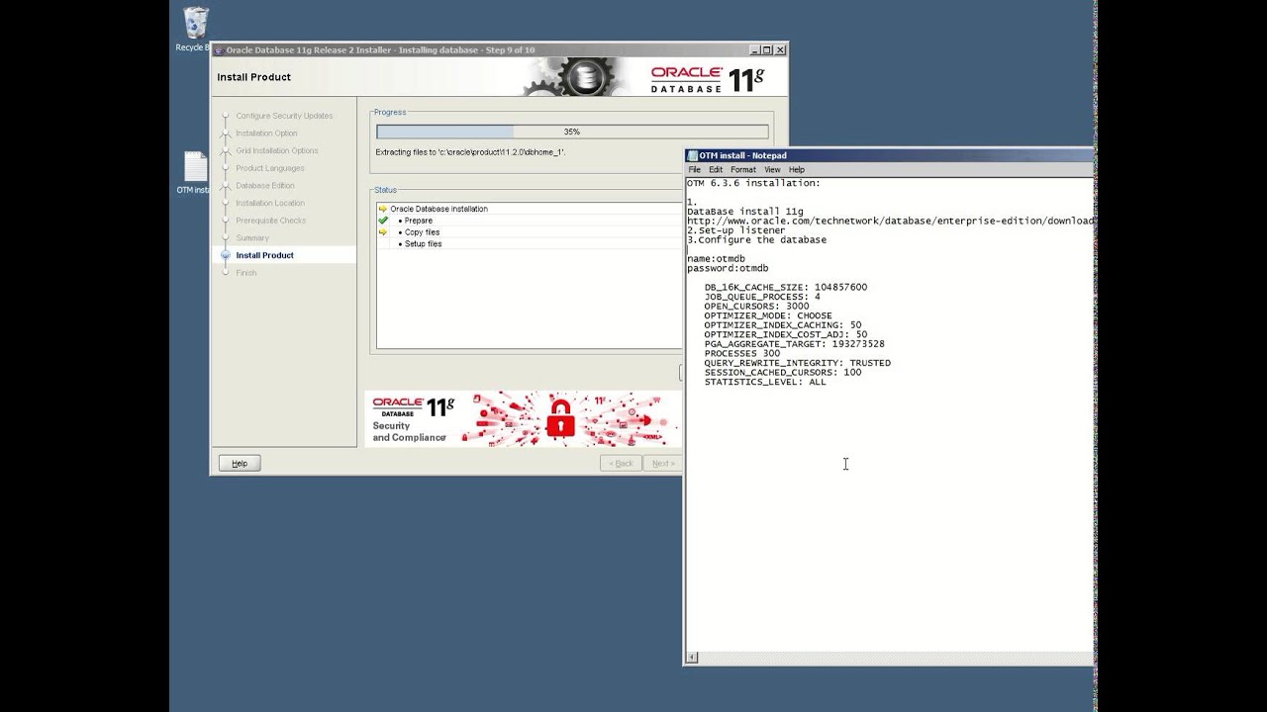Click the '2.Set-up listener' line
Viewport: 1267px width, 712px height.
coord(736,230)
